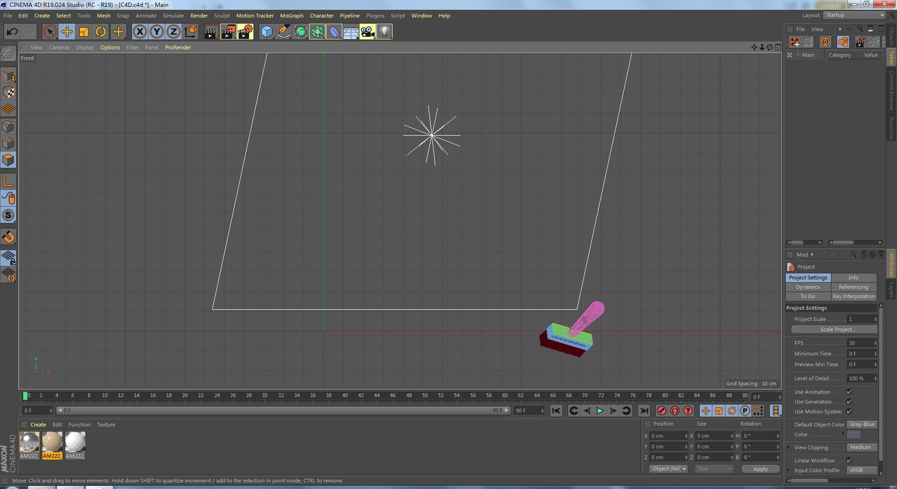Toggle Y axis lock
This screenshot has width=897, height=489.
tap(157, 32)
